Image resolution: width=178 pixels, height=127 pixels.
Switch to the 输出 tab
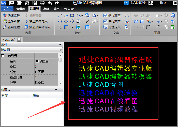tap(56, 9)
